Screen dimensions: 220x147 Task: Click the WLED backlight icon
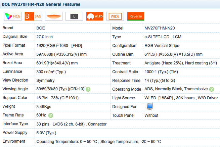pyautogui.click(x=95, y=16)
